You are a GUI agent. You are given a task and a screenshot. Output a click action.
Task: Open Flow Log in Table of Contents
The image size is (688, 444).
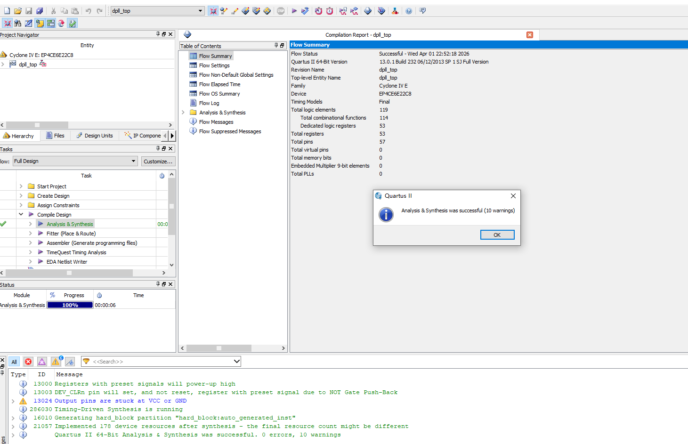209,103
